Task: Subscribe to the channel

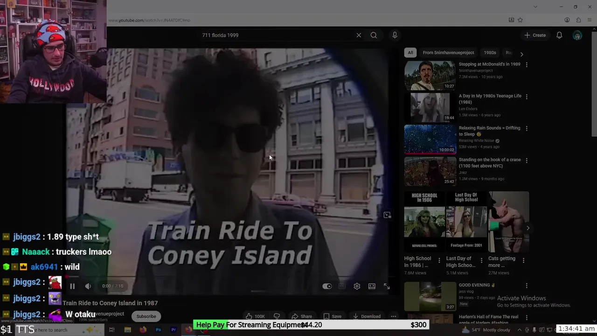Action: pyautogui.click(x=146, y=316)
